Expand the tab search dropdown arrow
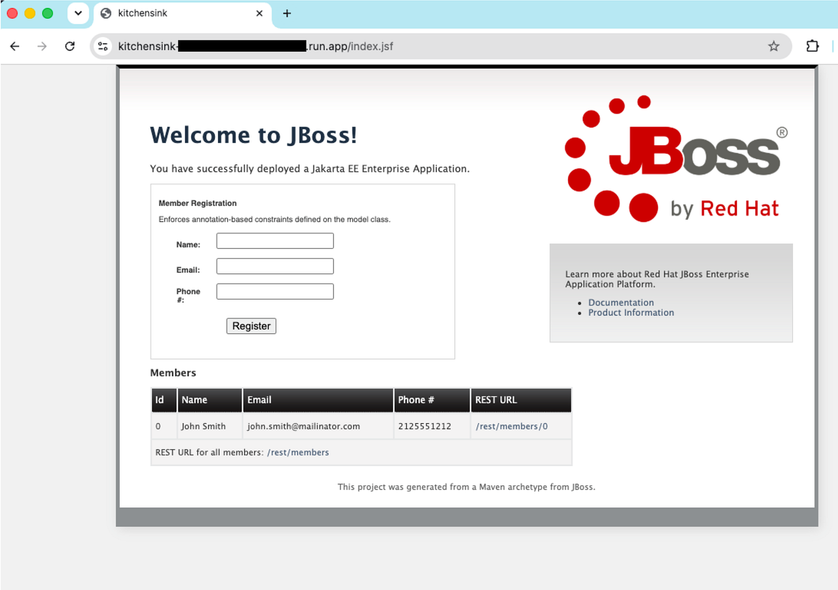The image size is (838, 590). pyautogui.click(x=78, y=13)
